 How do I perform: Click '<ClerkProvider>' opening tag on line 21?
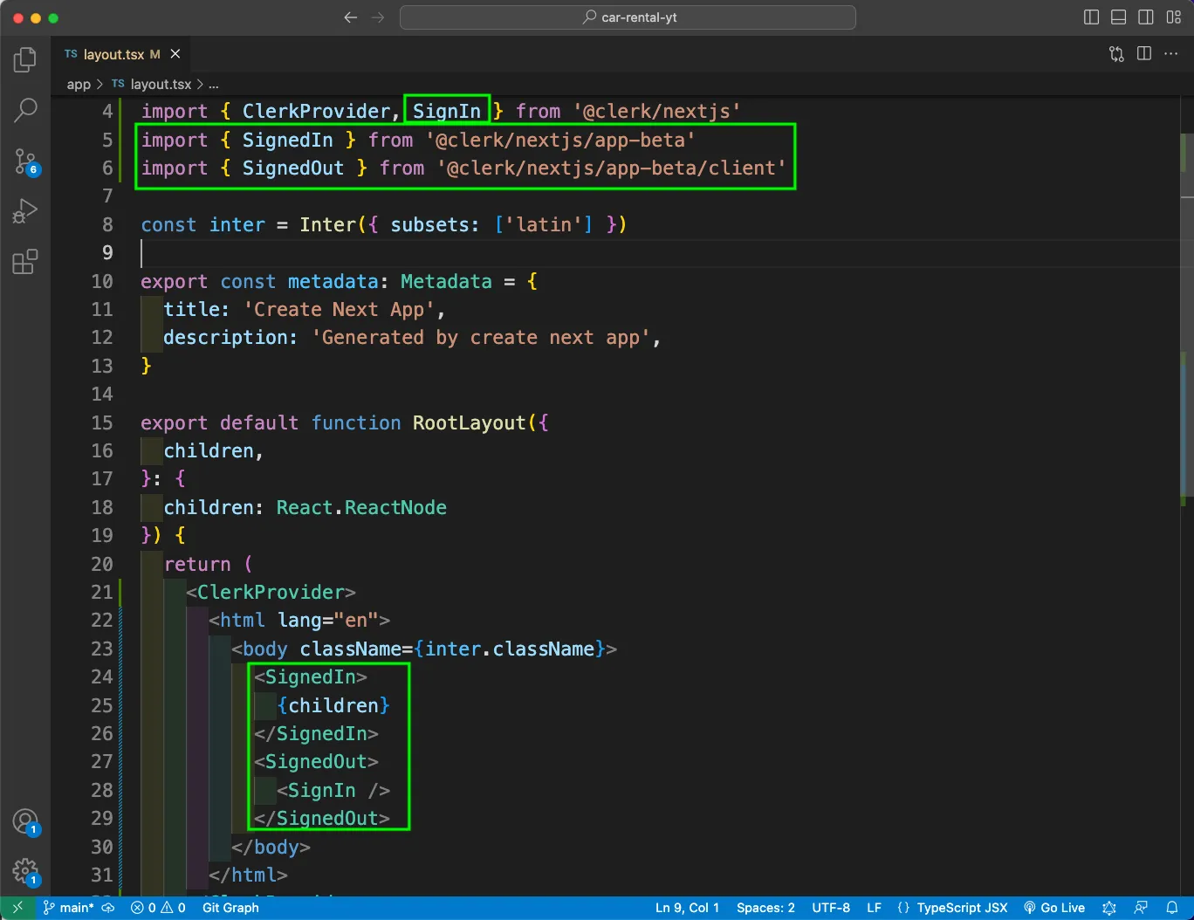pos(271,593)
